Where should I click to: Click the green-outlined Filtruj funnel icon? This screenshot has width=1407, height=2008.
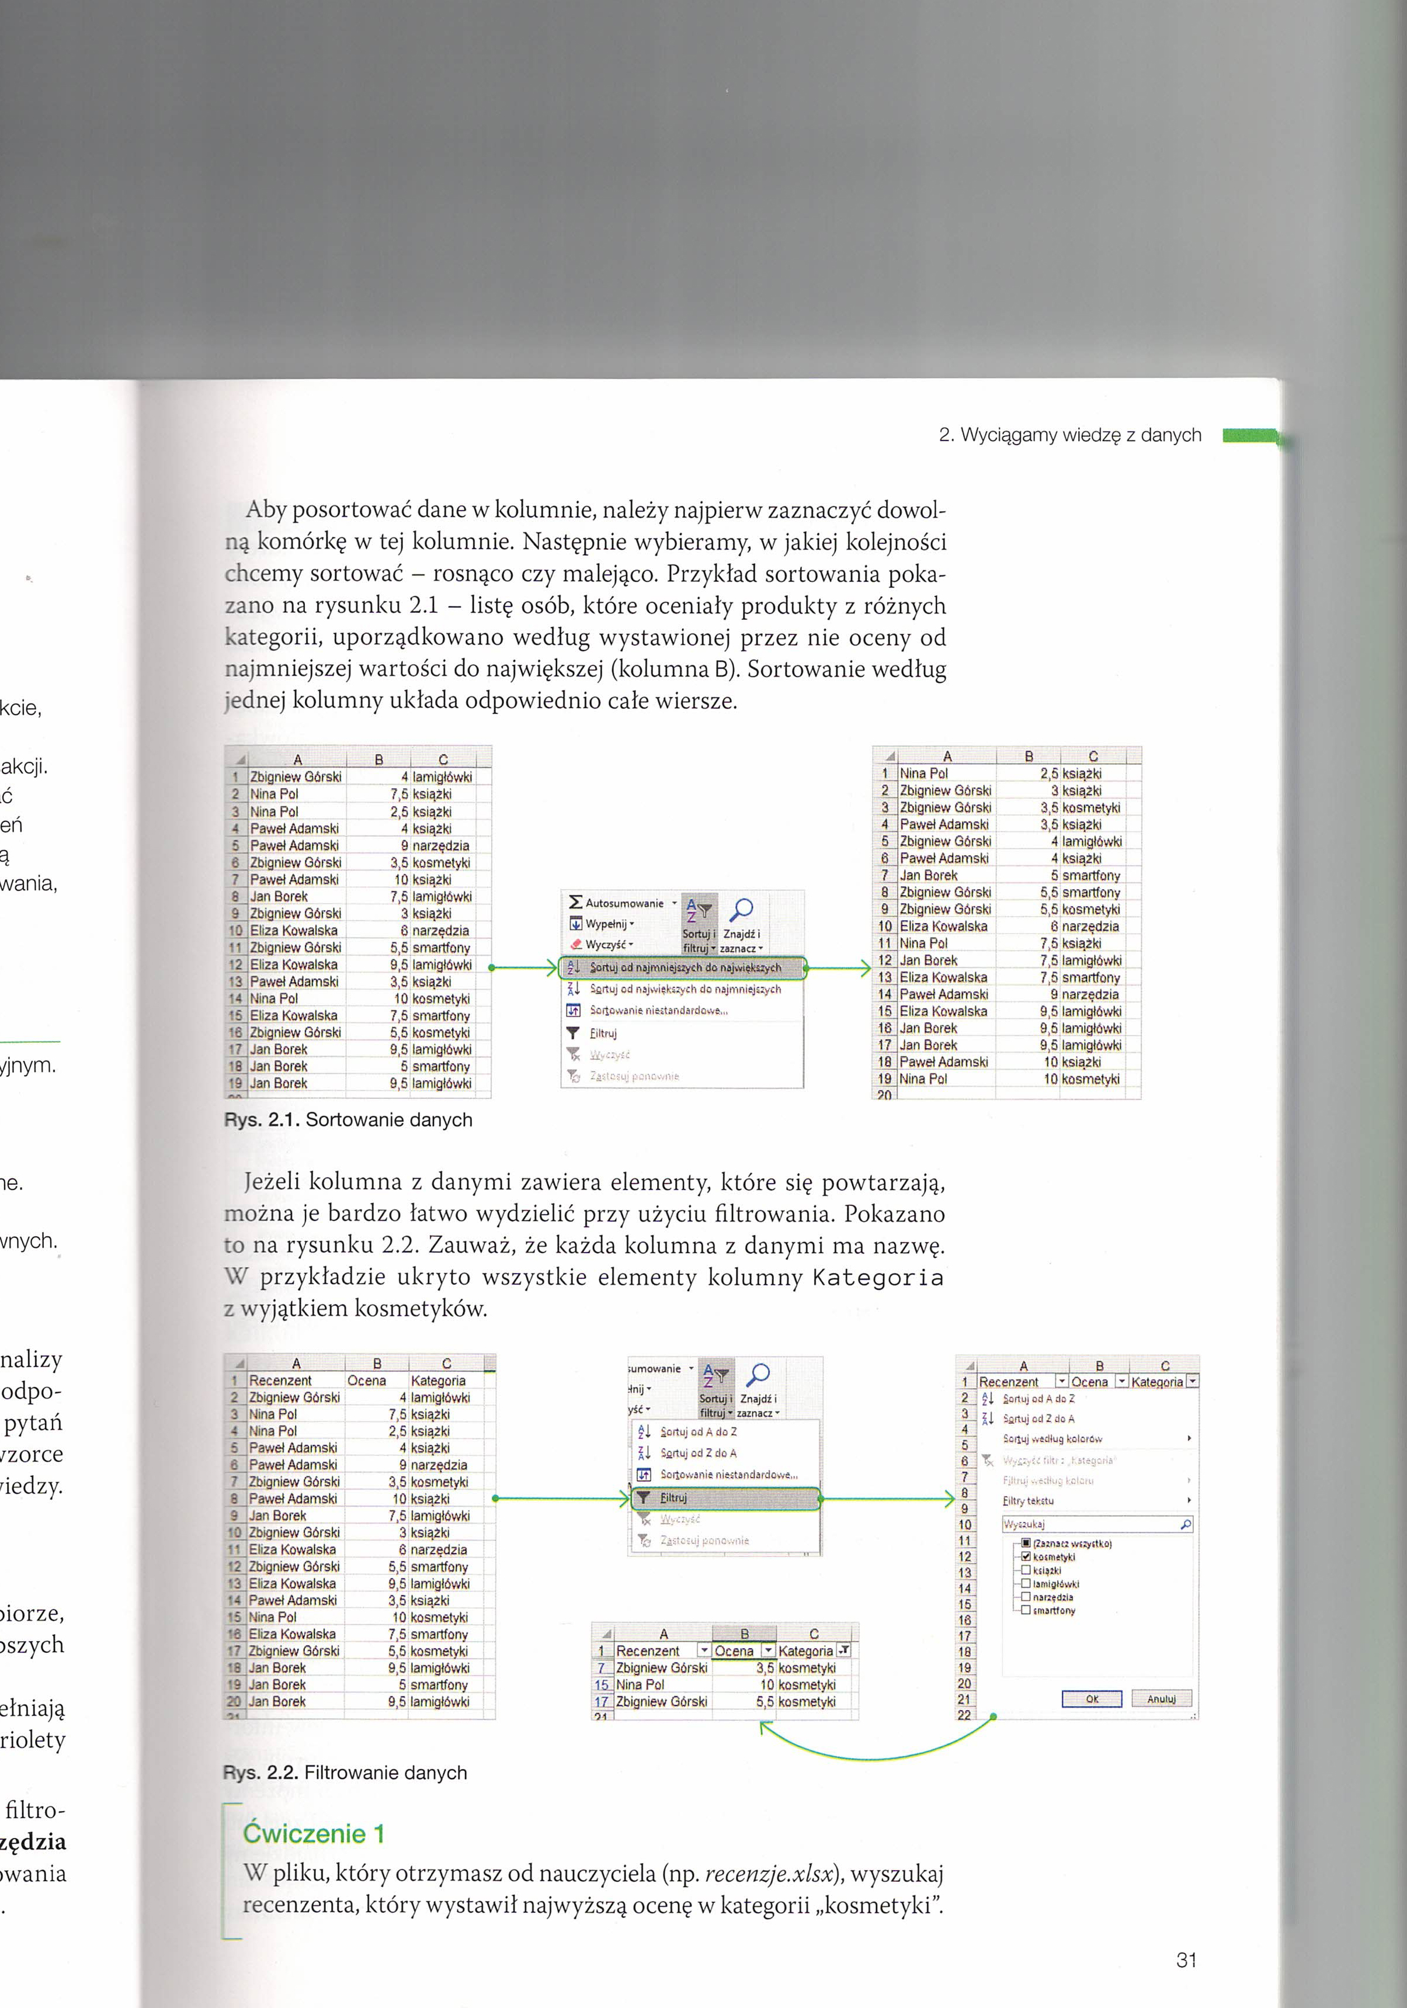(x=642, y=1497)
